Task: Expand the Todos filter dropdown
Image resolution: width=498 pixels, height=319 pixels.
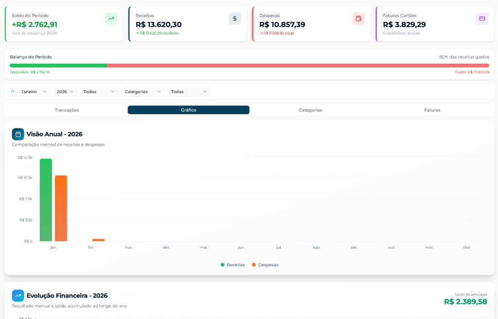Action: click(99, 92)
